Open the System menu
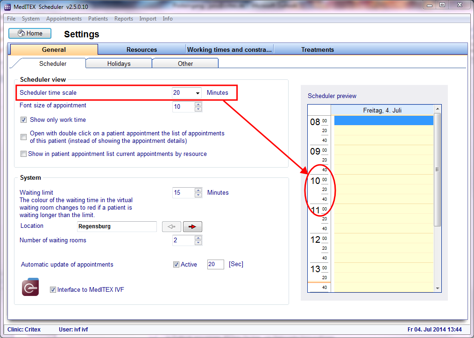Image resolution: width=474 pixels, height=338 pixels. tap(30, 19)
